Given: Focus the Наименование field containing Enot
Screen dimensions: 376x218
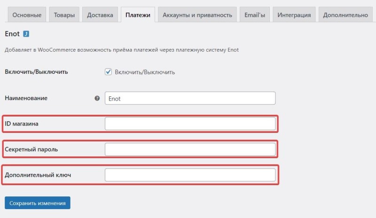Looking at the screenshot, I should 190,98.
